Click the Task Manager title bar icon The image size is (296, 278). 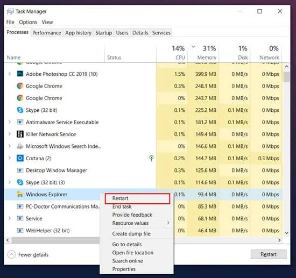click(10, 11)
